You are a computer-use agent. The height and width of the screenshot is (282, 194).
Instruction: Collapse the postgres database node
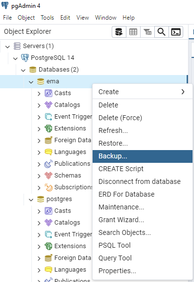pyautogui.click(x=31, y=200)
